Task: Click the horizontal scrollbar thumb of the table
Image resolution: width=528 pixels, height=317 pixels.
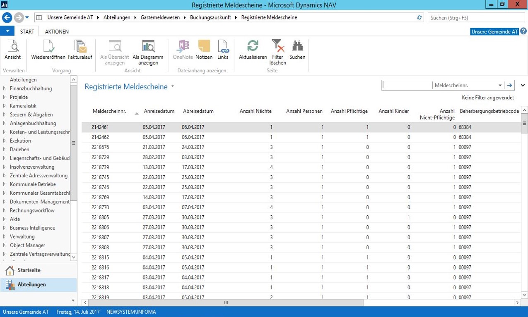Action: pyautogui.click(x=226, y=303)
